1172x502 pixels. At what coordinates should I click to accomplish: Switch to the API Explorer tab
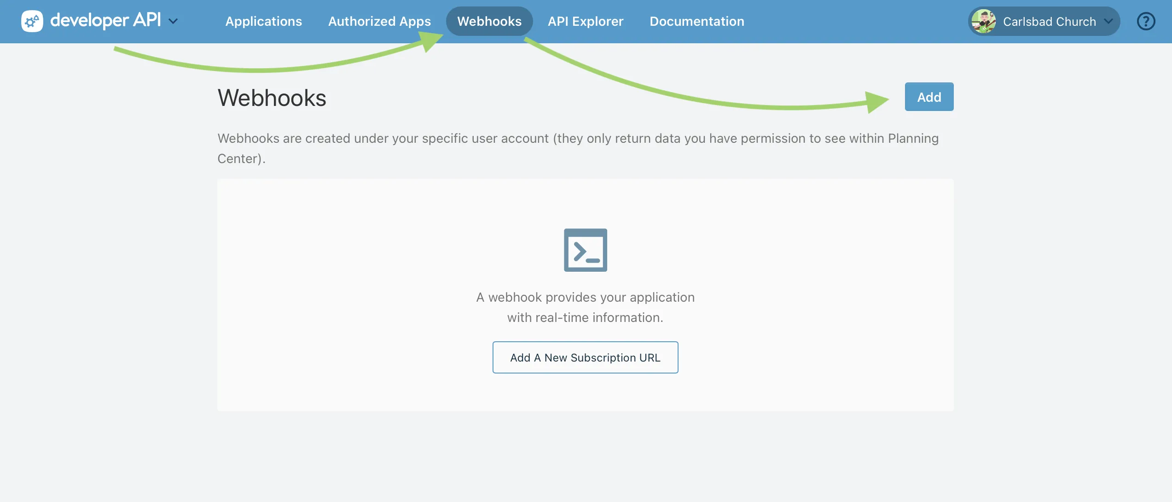click(x=585, y=21)
